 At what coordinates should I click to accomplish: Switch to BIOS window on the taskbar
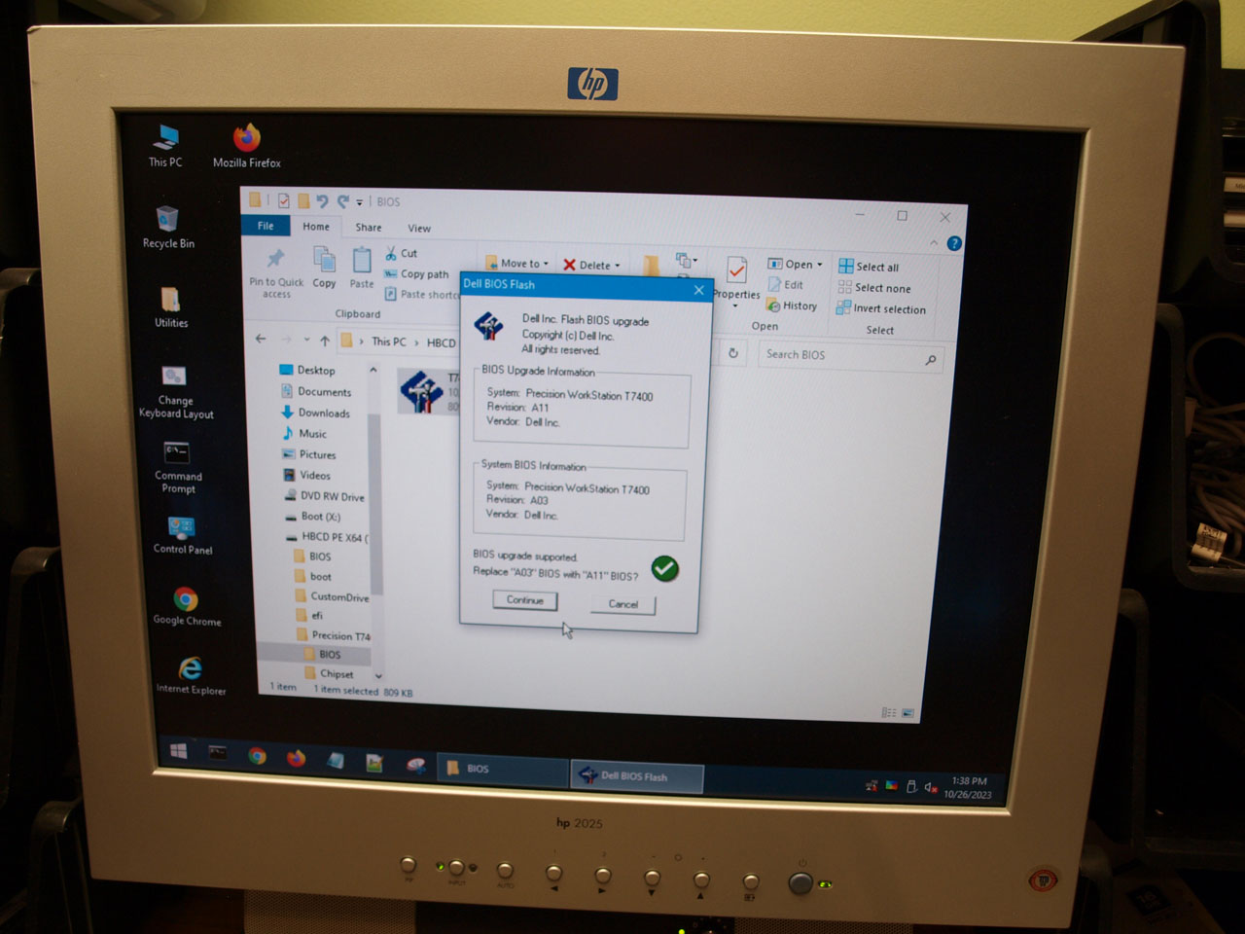(502, 769)
